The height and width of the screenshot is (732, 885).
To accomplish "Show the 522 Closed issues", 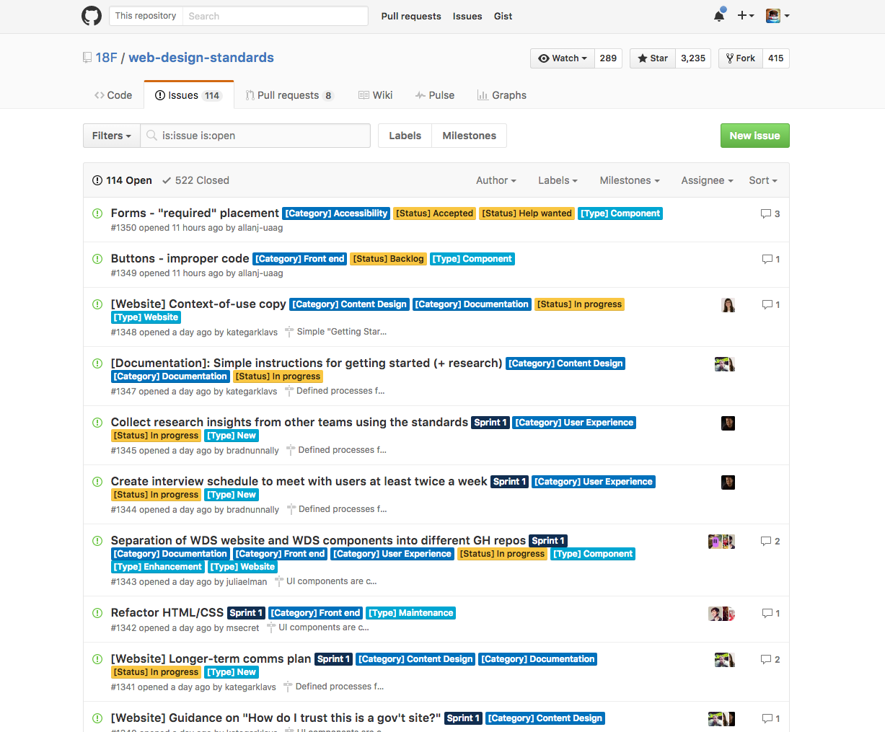I will (195, 180).
